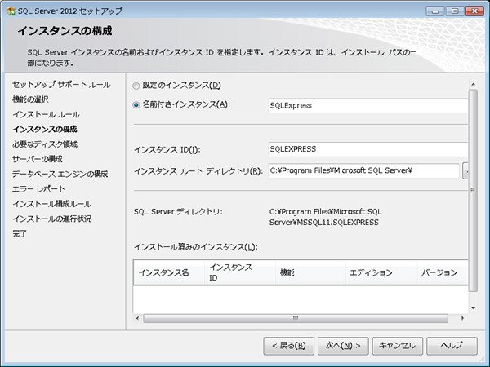
Task: Click 機能の選択 step in sidebar
Action: click(x=30, y=99)
